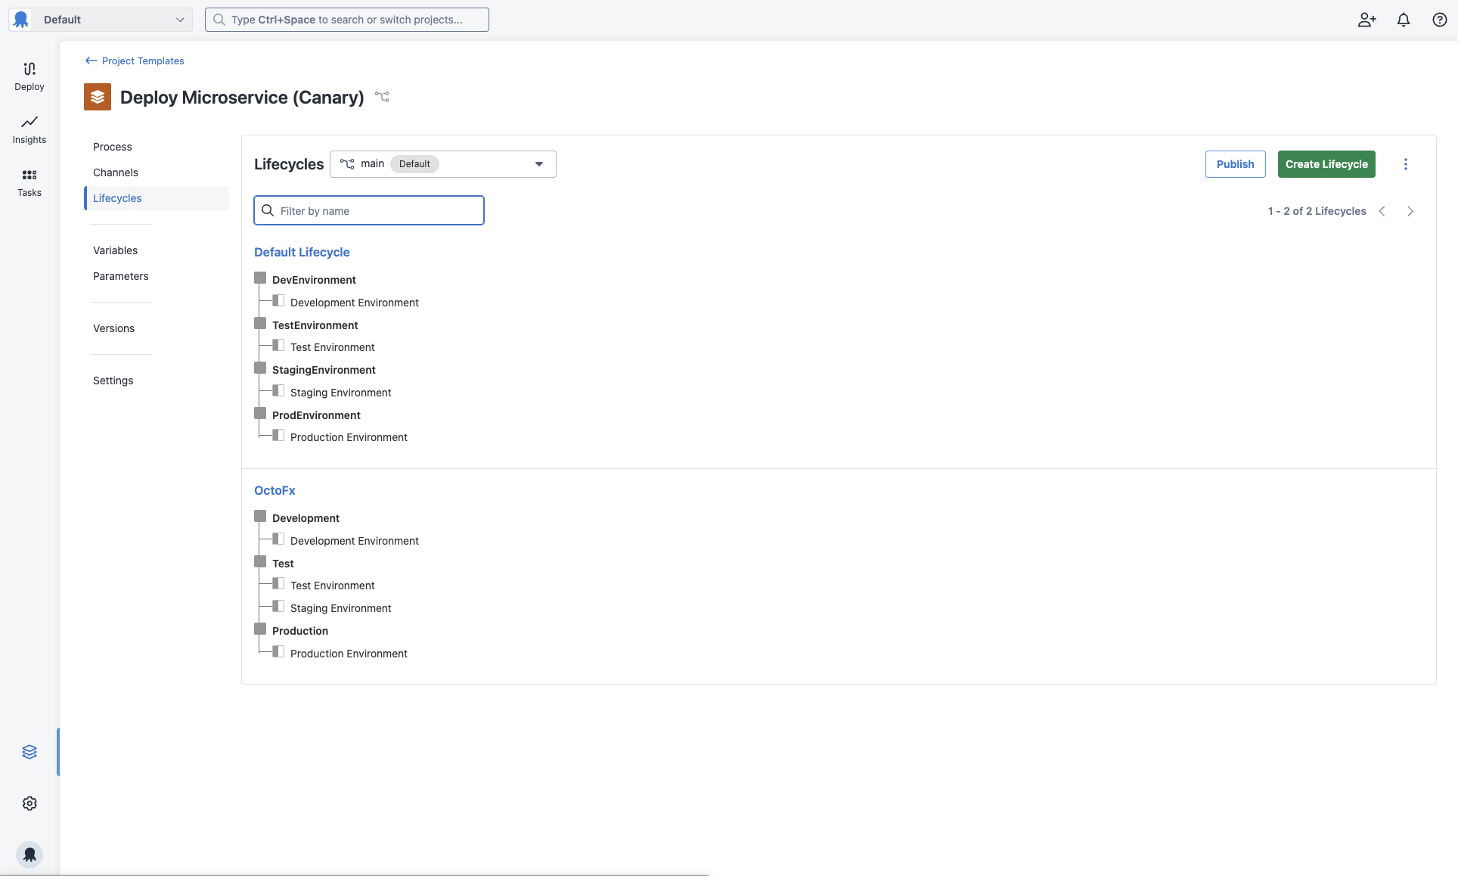Click Production Environment under OctoFx Production
The image size is (1458, 876).
point(349,654)
